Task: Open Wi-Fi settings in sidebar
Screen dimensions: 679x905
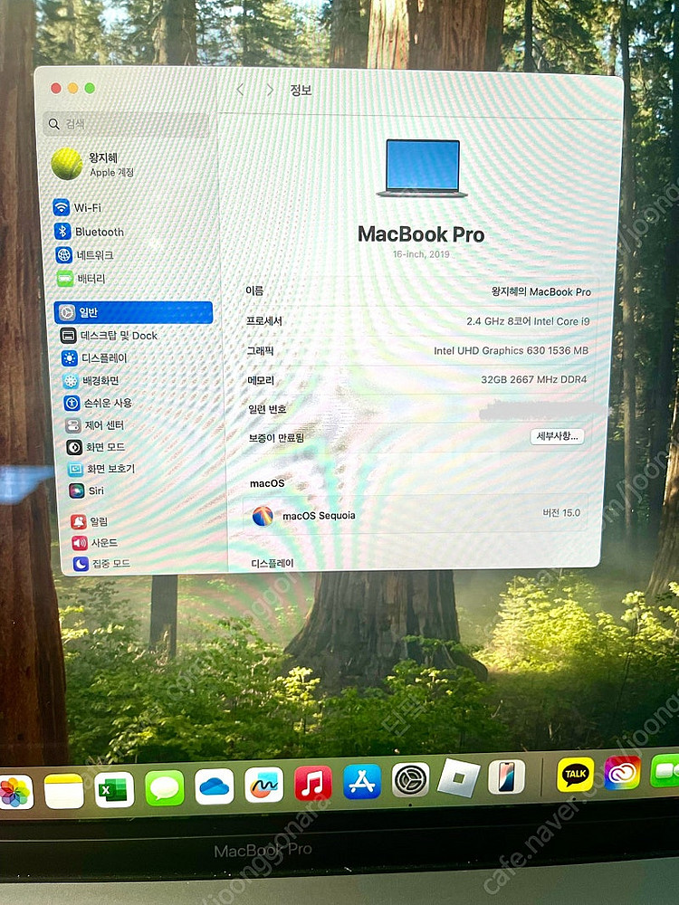Action: coord(77,207)
